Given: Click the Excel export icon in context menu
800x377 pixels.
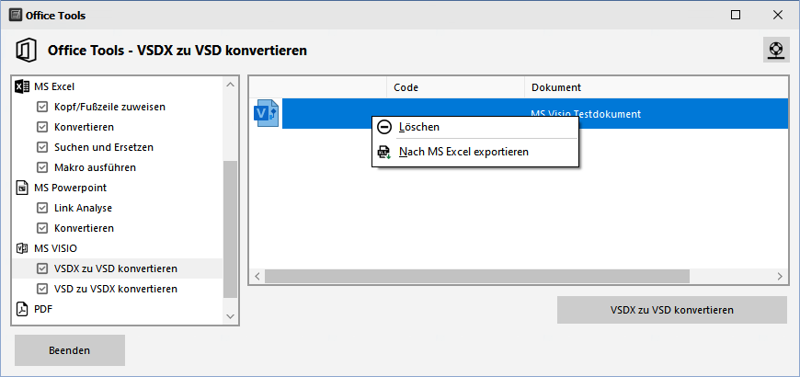Looking at the screenshot, I should pyautogui.click(x=384, y=152).
